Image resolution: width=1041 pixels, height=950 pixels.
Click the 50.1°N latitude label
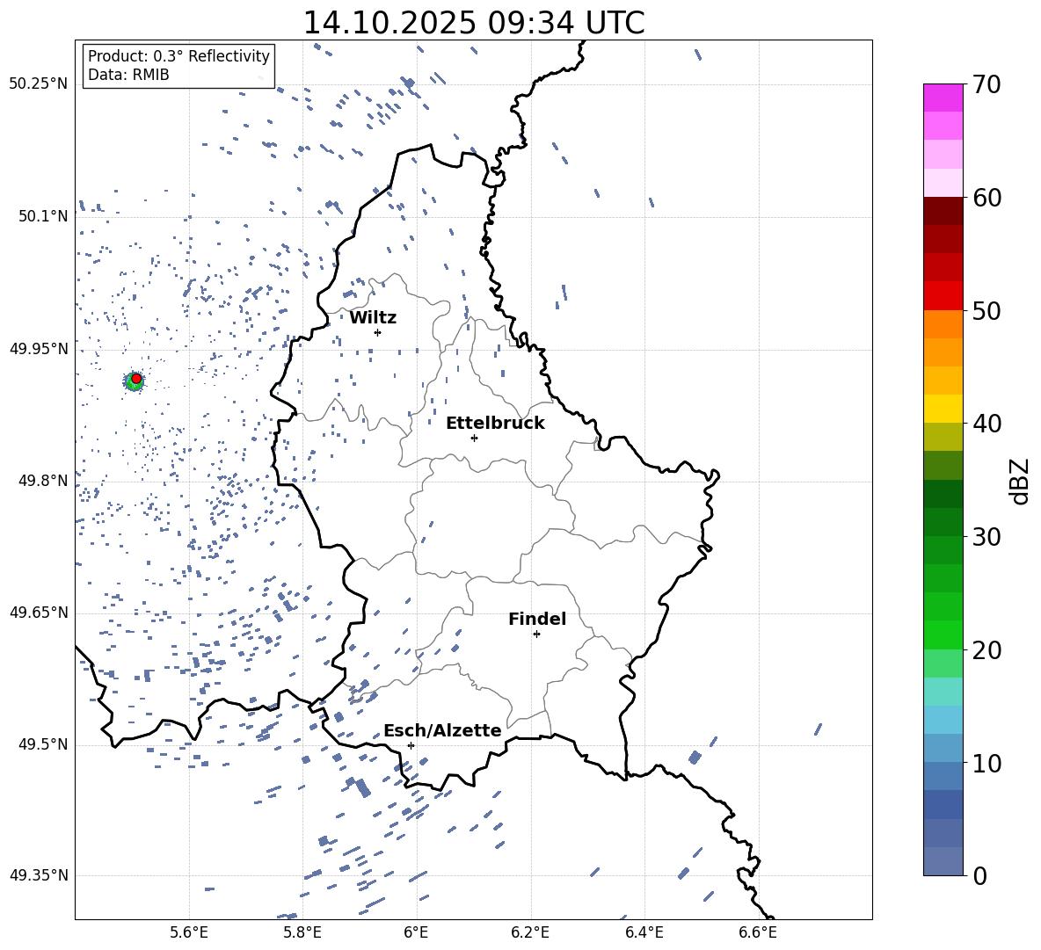(x=42, y=217)
